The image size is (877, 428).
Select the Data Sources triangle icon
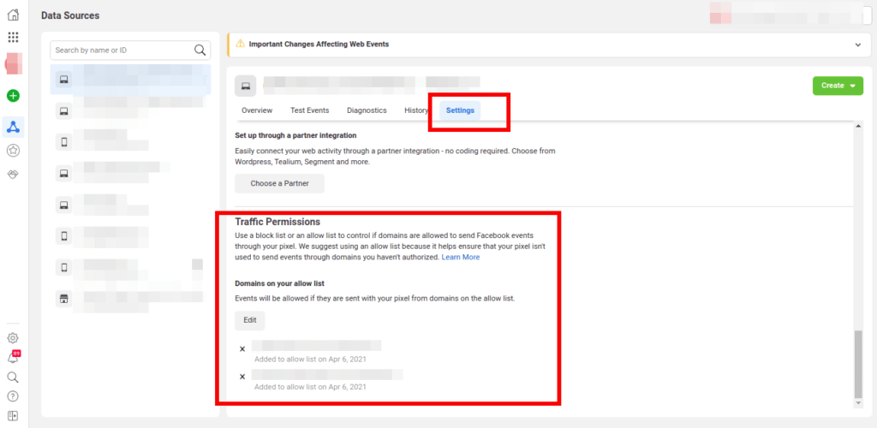click(x=13, y=128)
